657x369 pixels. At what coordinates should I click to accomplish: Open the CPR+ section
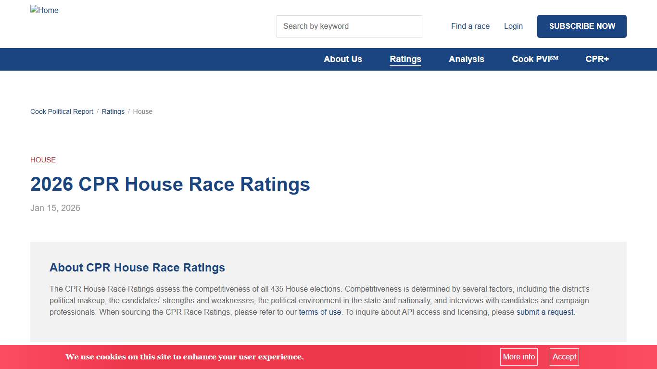point(597,59)
